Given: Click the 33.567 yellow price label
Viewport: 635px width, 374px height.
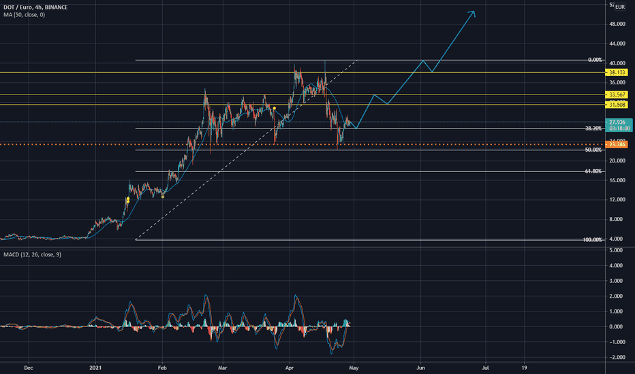Looking at the screenshot, I should pos(617,95).
